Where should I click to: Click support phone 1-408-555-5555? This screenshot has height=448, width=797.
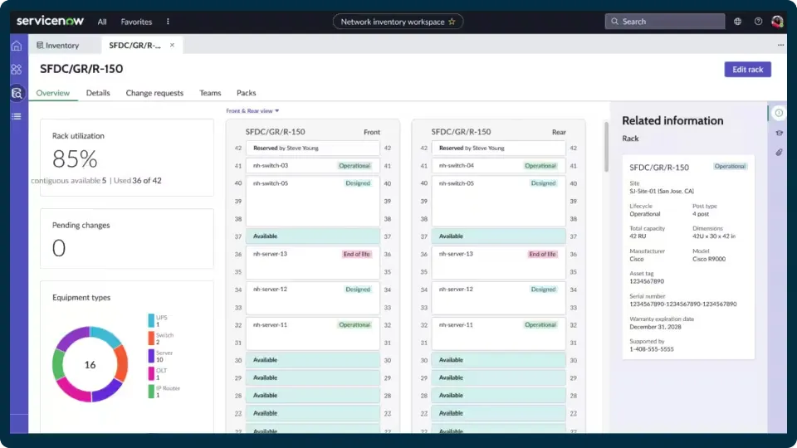click(652, 349)
